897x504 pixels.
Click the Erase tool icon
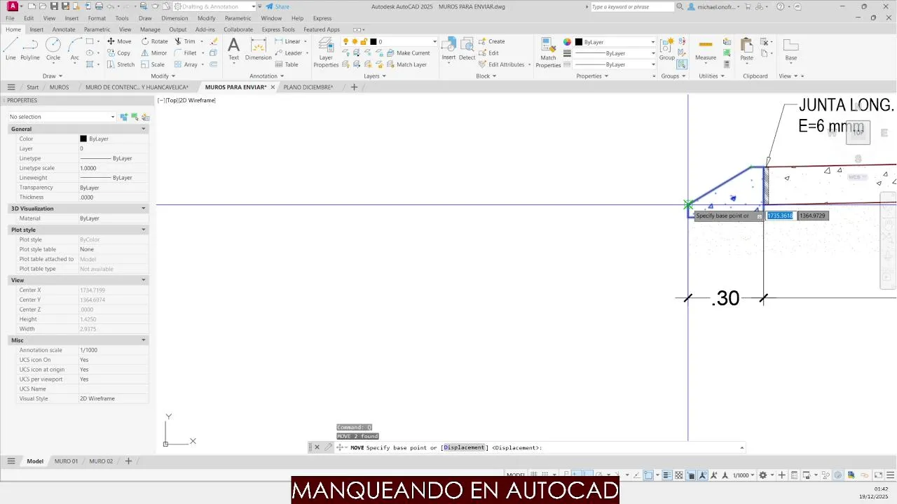pyautogui.click(x=214, y=41)
